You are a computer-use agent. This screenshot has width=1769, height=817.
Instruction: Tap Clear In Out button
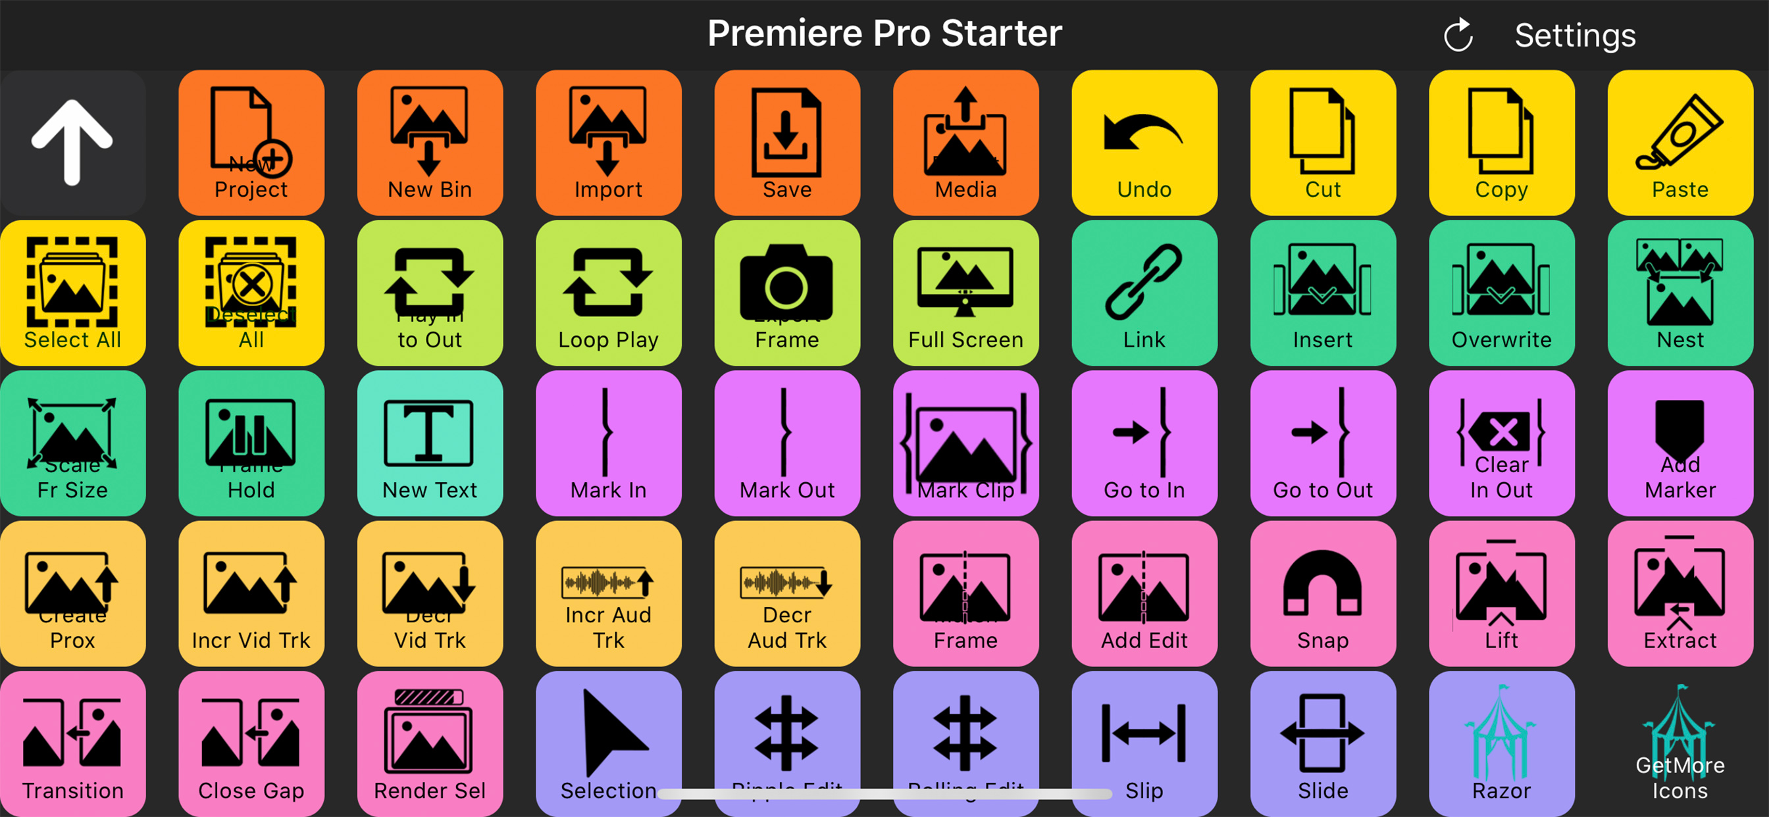pos(1501,443)
